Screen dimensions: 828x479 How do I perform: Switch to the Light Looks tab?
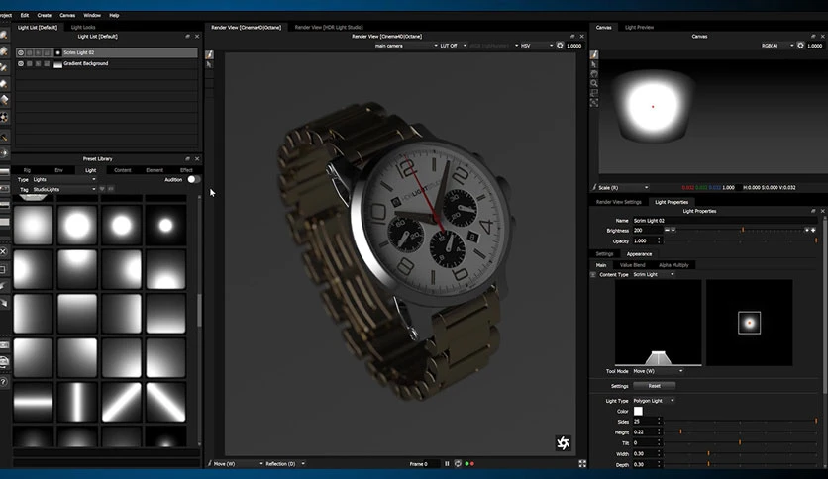tap(83, 27)
